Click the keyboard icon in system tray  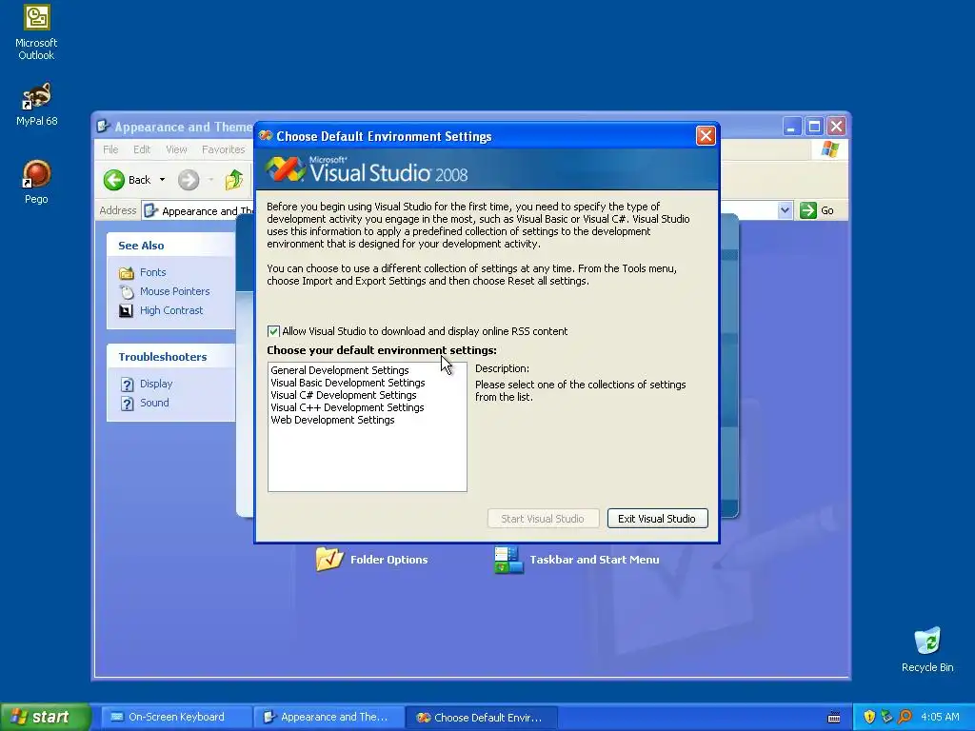pos(834,718)
